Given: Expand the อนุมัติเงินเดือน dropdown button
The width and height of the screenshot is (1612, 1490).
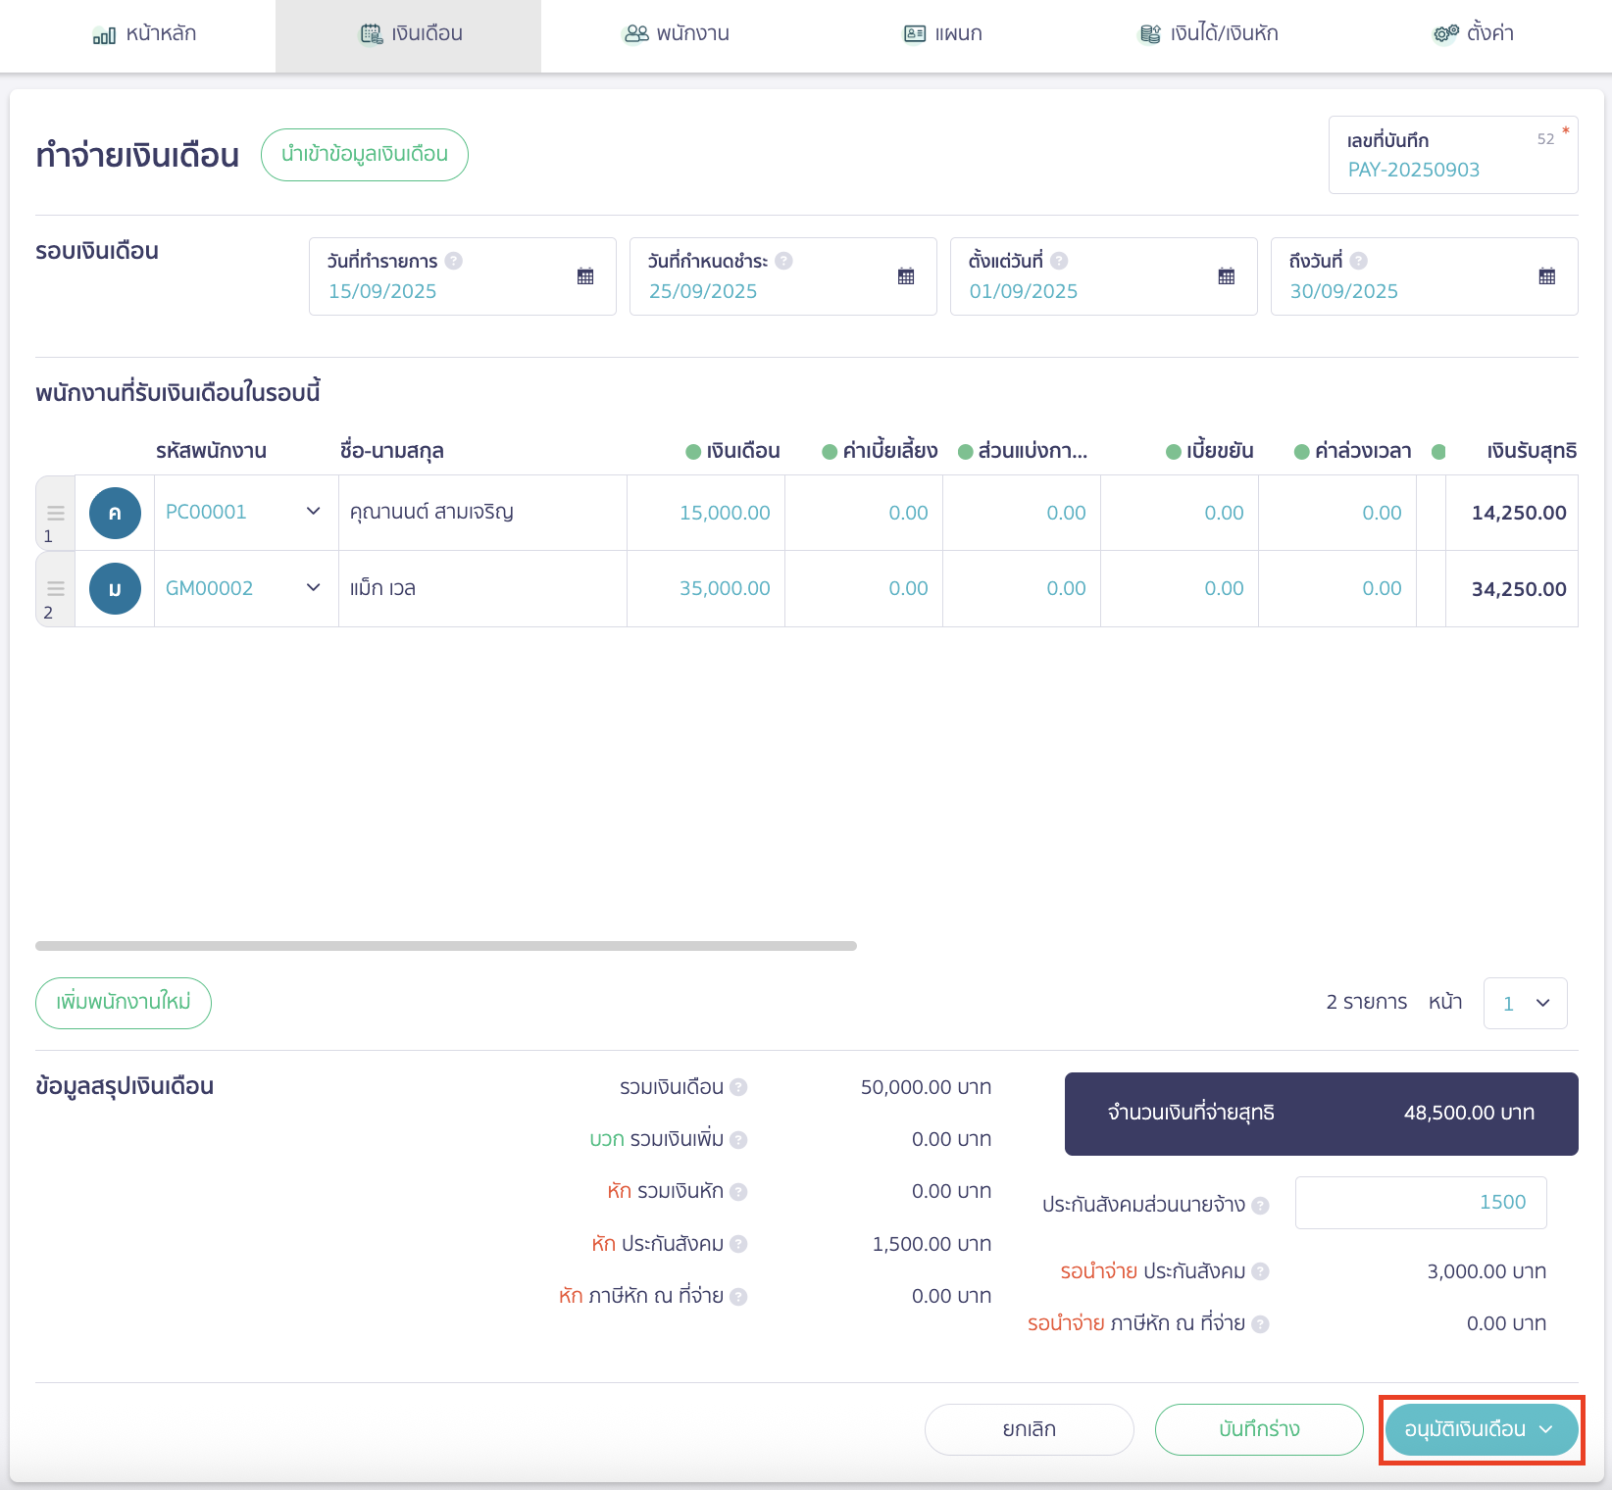Looking at the screenshot, I should click(1546, 1429).
